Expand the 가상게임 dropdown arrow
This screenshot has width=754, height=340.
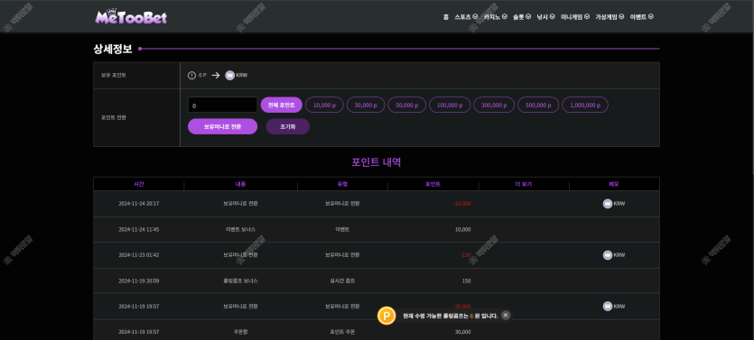click(621, 16)
